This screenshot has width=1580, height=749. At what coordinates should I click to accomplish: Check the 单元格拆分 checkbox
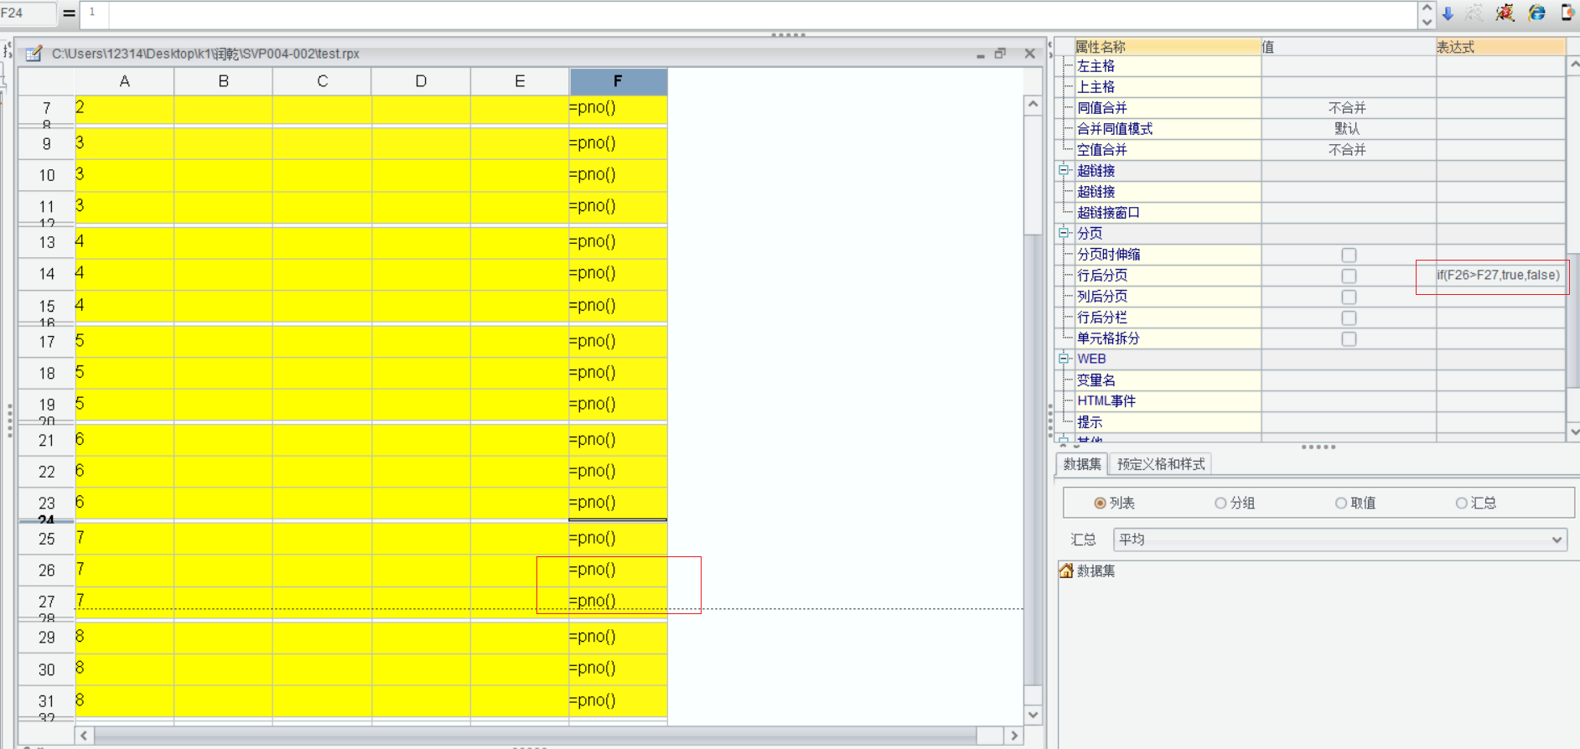tap(1349, 338)
